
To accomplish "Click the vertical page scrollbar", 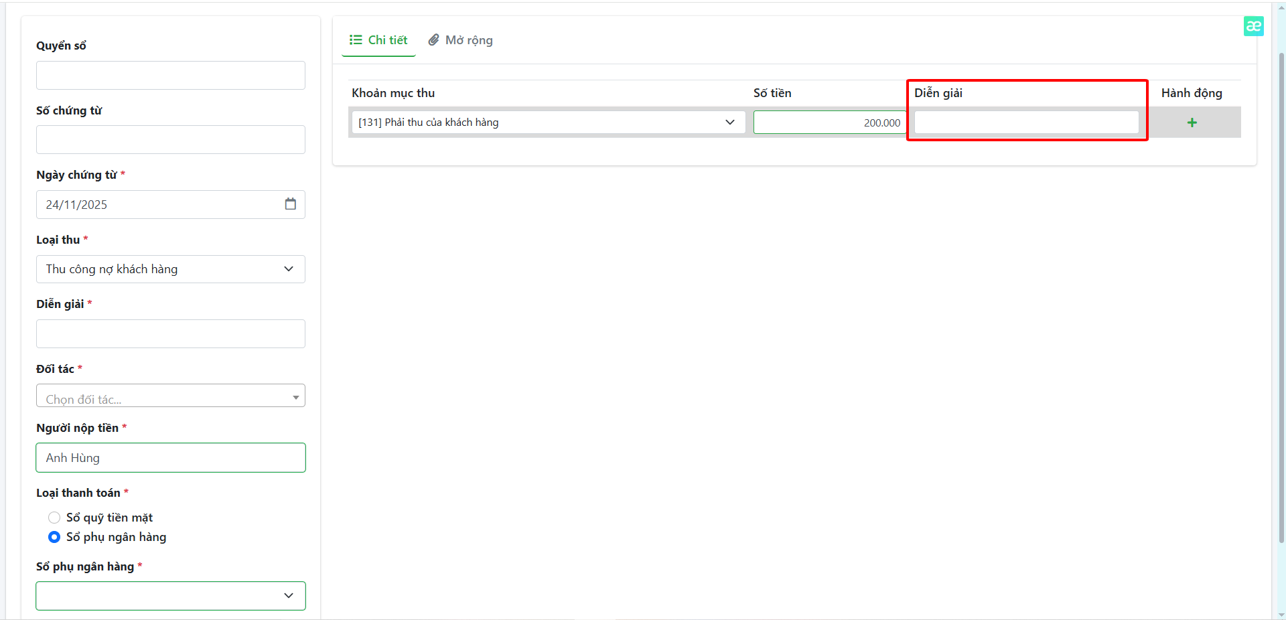I will coord(1281,295).
